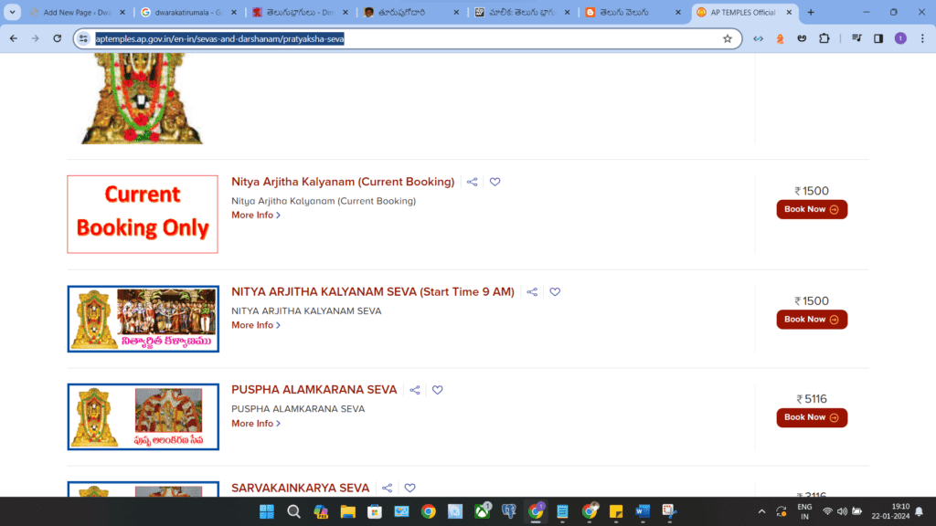936x526 pixels.
Task: Close the AP TEMPLES Official tab
Action: pyautogui.click(x=789, y=12)
